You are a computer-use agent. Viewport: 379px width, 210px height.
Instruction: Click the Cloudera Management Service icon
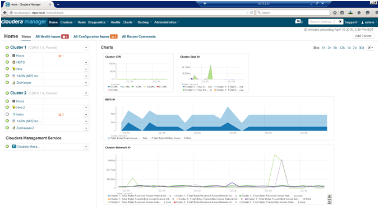coord(14,147)
